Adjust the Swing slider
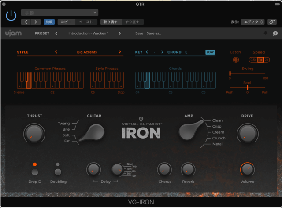Viewport: 282px width, 208px height. (x=247, y=73)
